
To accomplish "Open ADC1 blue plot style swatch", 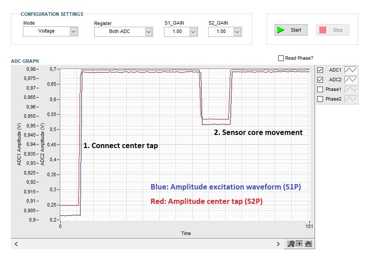I will coord(351,70).
